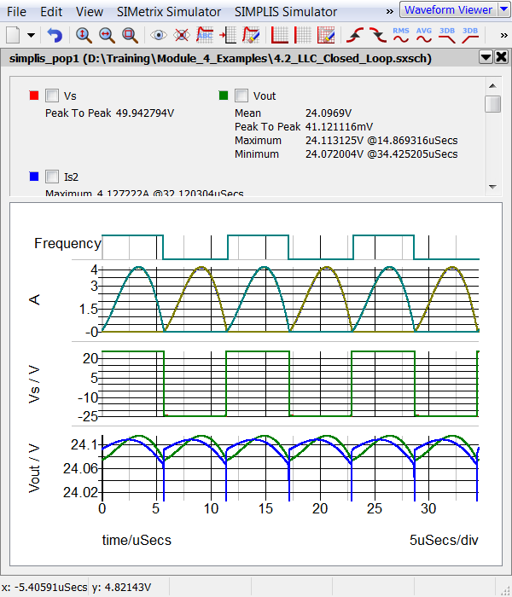This screenshot has width=512, height=597.
Task: Close the simplis_pop1 graph tab
Action: (x=500, y=57)
